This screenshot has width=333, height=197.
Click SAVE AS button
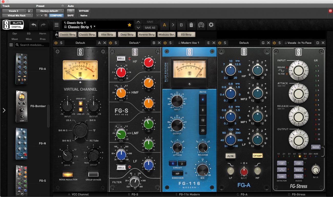tap(150, 28)
